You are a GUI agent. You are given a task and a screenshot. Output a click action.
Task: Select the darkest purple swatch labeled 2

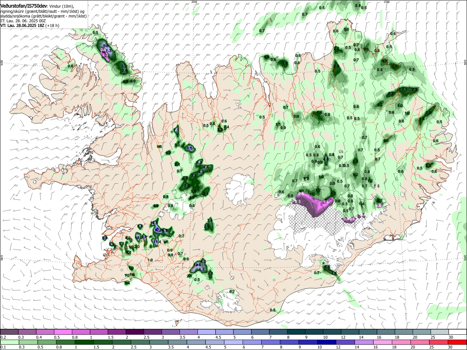click(x=135, y=332)
